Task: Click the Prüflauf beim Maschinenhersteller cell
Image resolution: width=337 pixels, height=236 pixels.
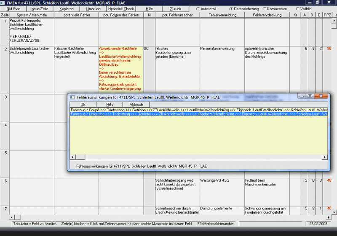Action: tap(267, 192)
